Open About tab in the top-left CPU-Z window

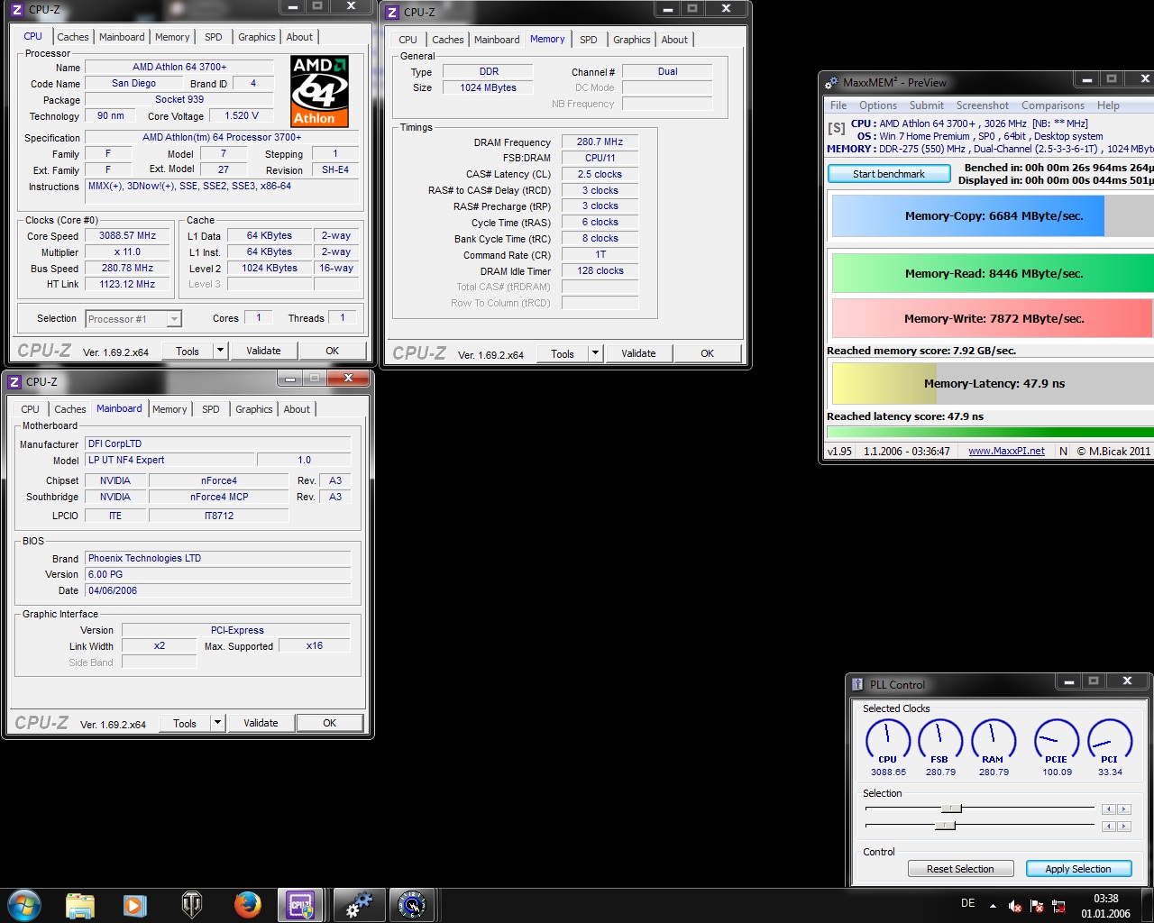299,37
